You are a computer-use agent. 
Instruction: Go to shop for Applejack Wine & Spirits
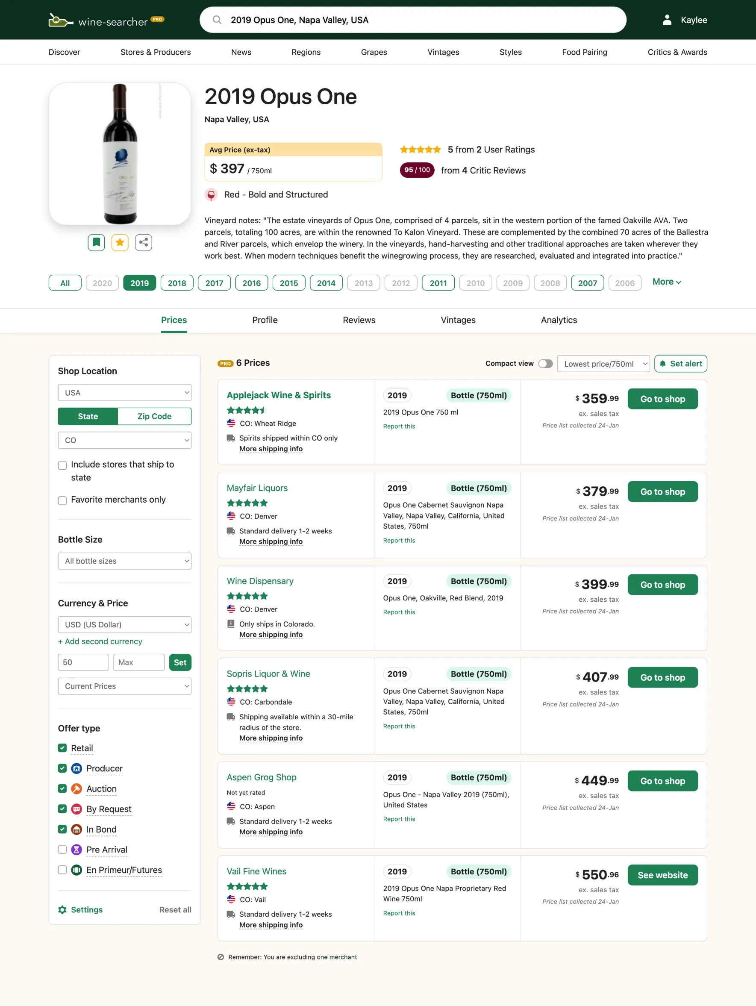click(662, 399)
